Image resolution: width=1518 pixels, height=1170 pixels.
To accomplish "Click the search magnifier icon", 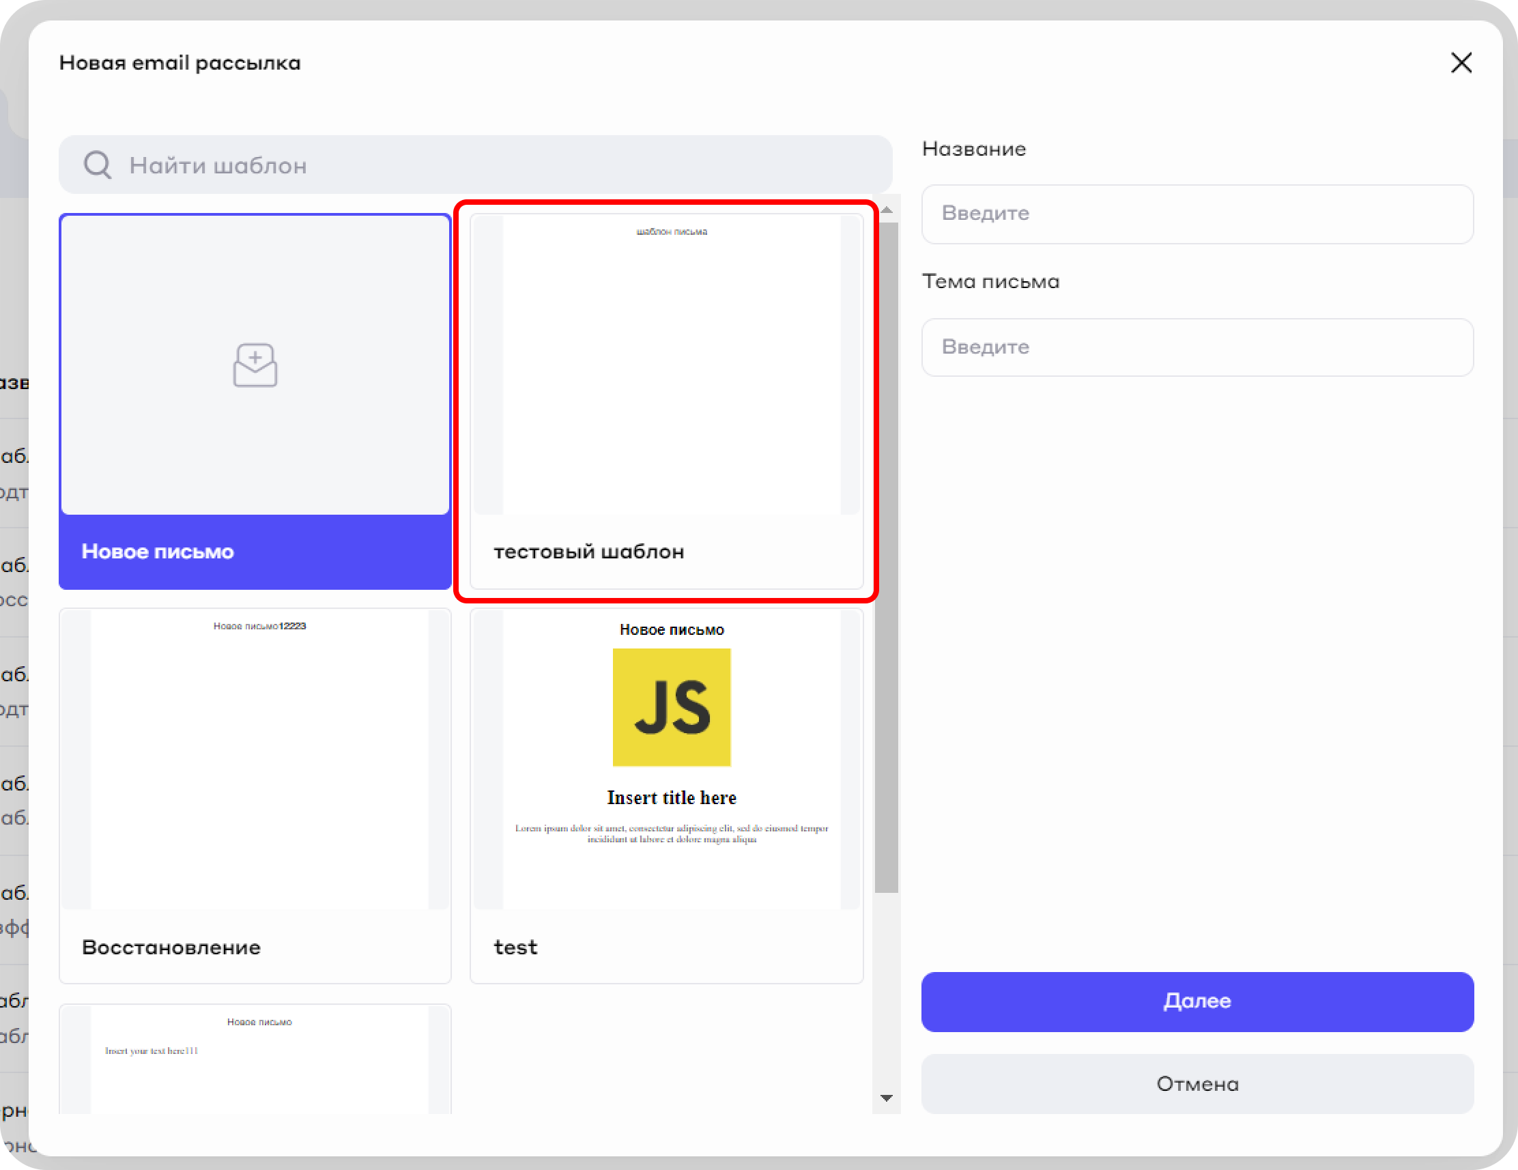I will coord(98,165).
